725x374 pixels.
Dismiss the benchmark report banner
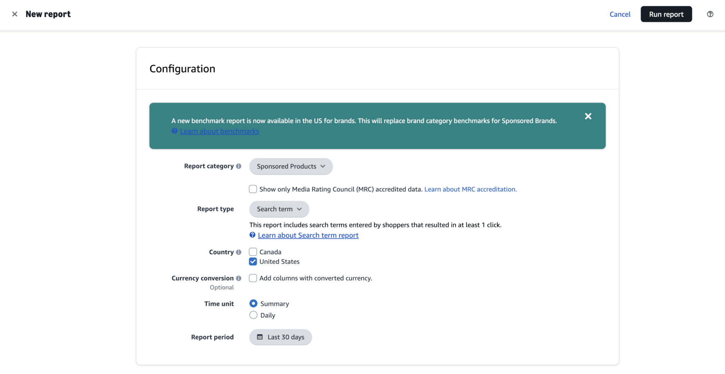tap(588, 116)
